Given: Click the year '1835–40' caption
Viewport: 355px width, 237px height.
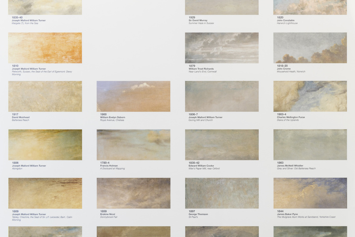Looking at the screenshot, I should pyautogui.click(x=17, y=18).
